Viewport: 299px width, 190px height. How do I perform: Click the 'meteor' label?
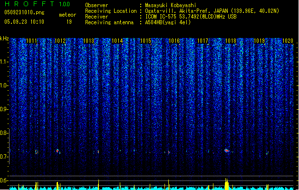68,15
